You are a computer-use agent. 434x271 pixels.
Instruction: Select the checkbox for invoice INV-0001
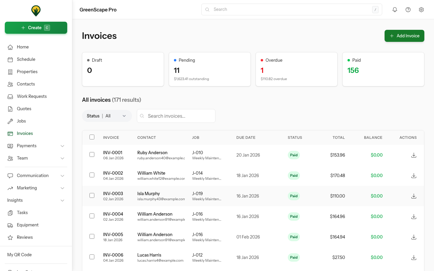pyautogui.click(x=92, y=154)
